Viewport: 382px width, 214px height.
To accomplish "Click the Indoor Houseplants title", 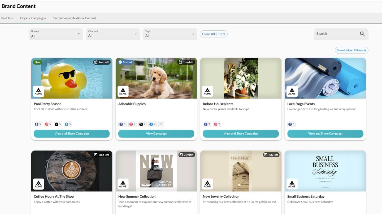I will pyautogui.click(x=218, y=104).
